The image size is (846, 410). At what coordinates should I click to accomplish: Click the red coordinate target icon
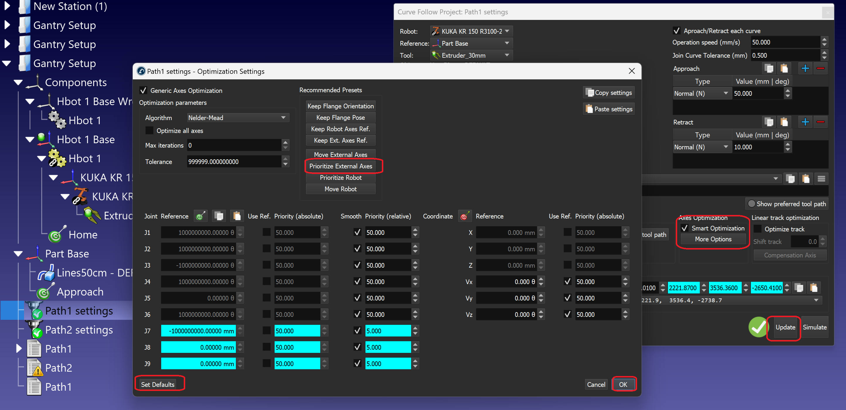click(464, 216)
